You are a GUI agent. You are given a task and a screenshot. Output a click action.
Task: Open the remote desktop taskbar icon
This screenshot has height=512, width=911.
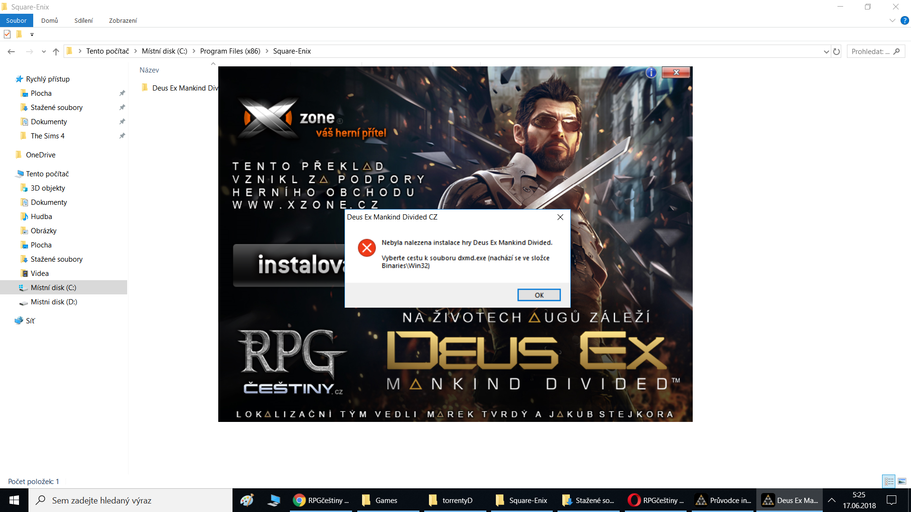point(274,500)
